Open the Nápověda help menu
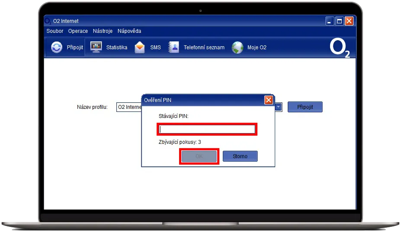The height and width of the screenshot is (232, 401). click(129, 31)
